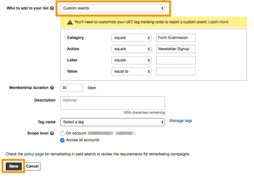Open the 'Manage tags' link
The height and width of the screenshot is (184, 254).
(x=181, y=121)
